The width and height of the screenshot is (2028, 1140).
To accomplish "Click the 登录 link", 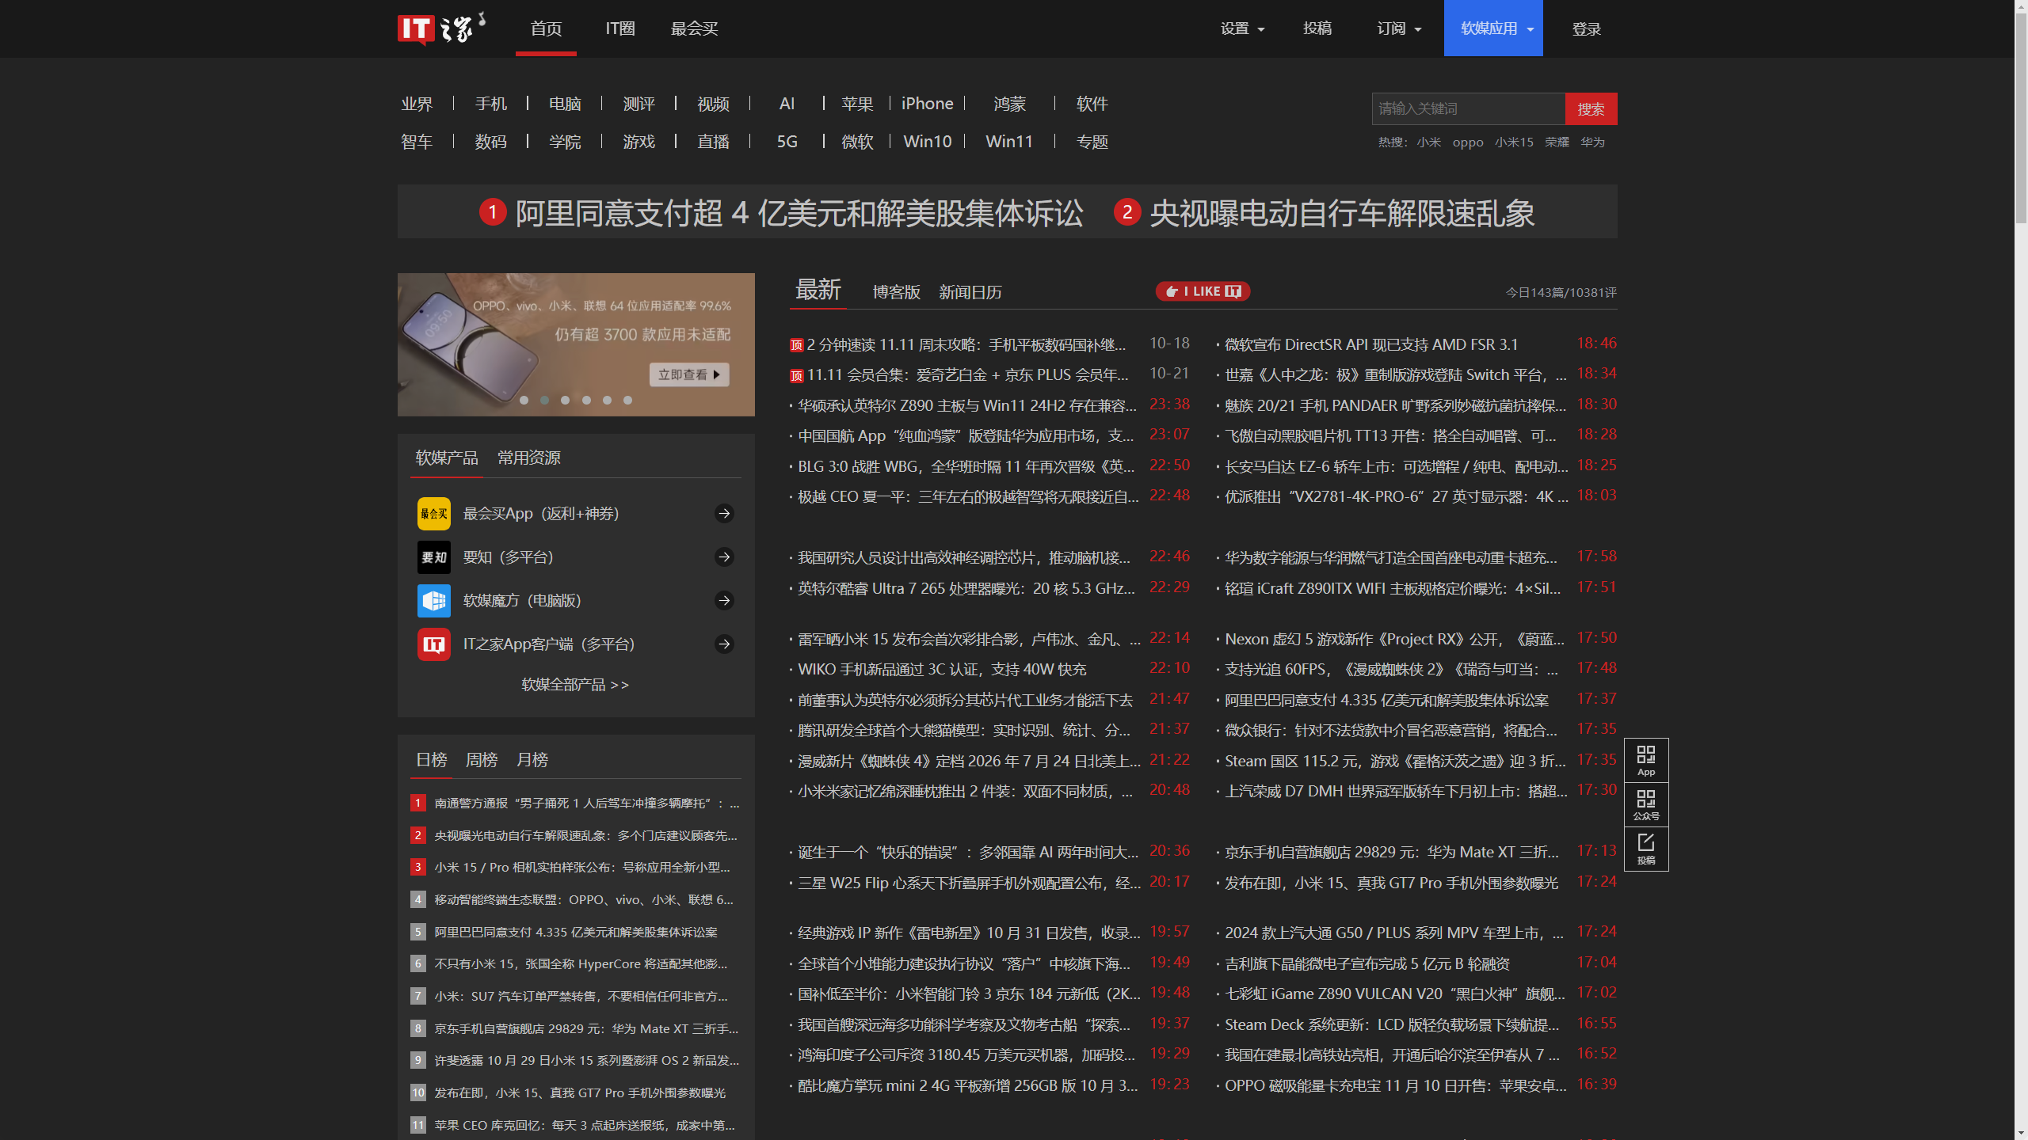I will click(1586, 28).
